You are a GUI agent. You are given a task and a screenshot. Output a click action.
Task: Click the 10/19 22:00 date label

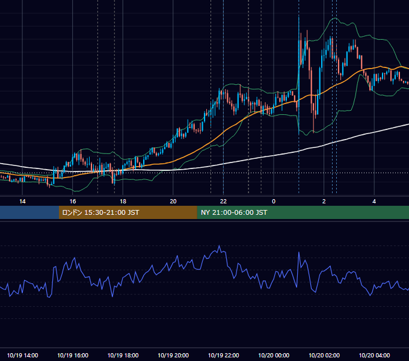[x=223, y=355]
